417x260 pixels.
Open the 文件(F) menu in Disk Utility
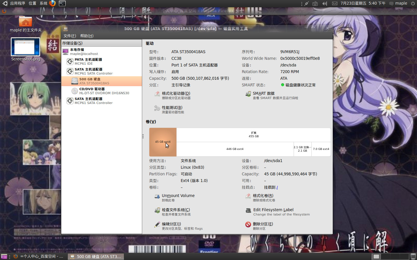tap(70, 36)
